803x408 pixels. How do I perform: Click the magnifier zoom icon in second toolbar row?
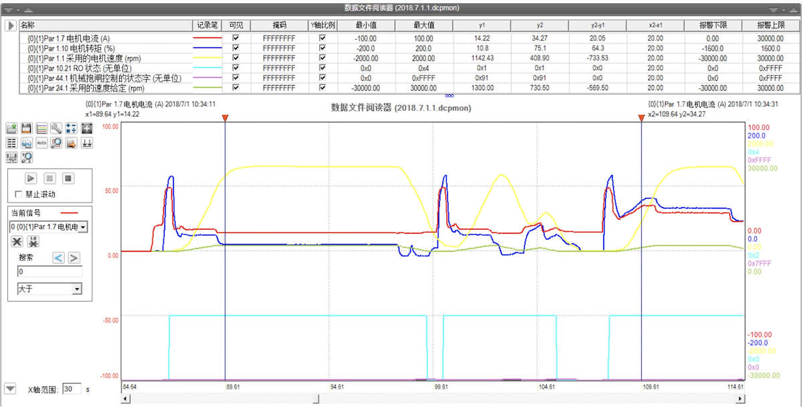[56, 143]
